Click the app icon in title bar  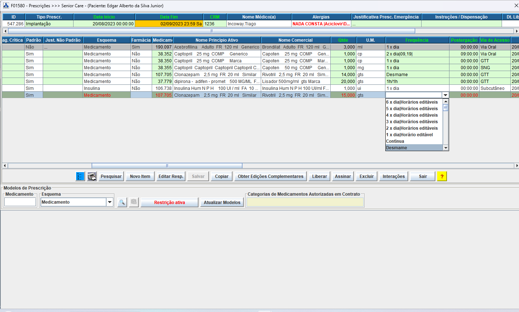pos(6,5)
